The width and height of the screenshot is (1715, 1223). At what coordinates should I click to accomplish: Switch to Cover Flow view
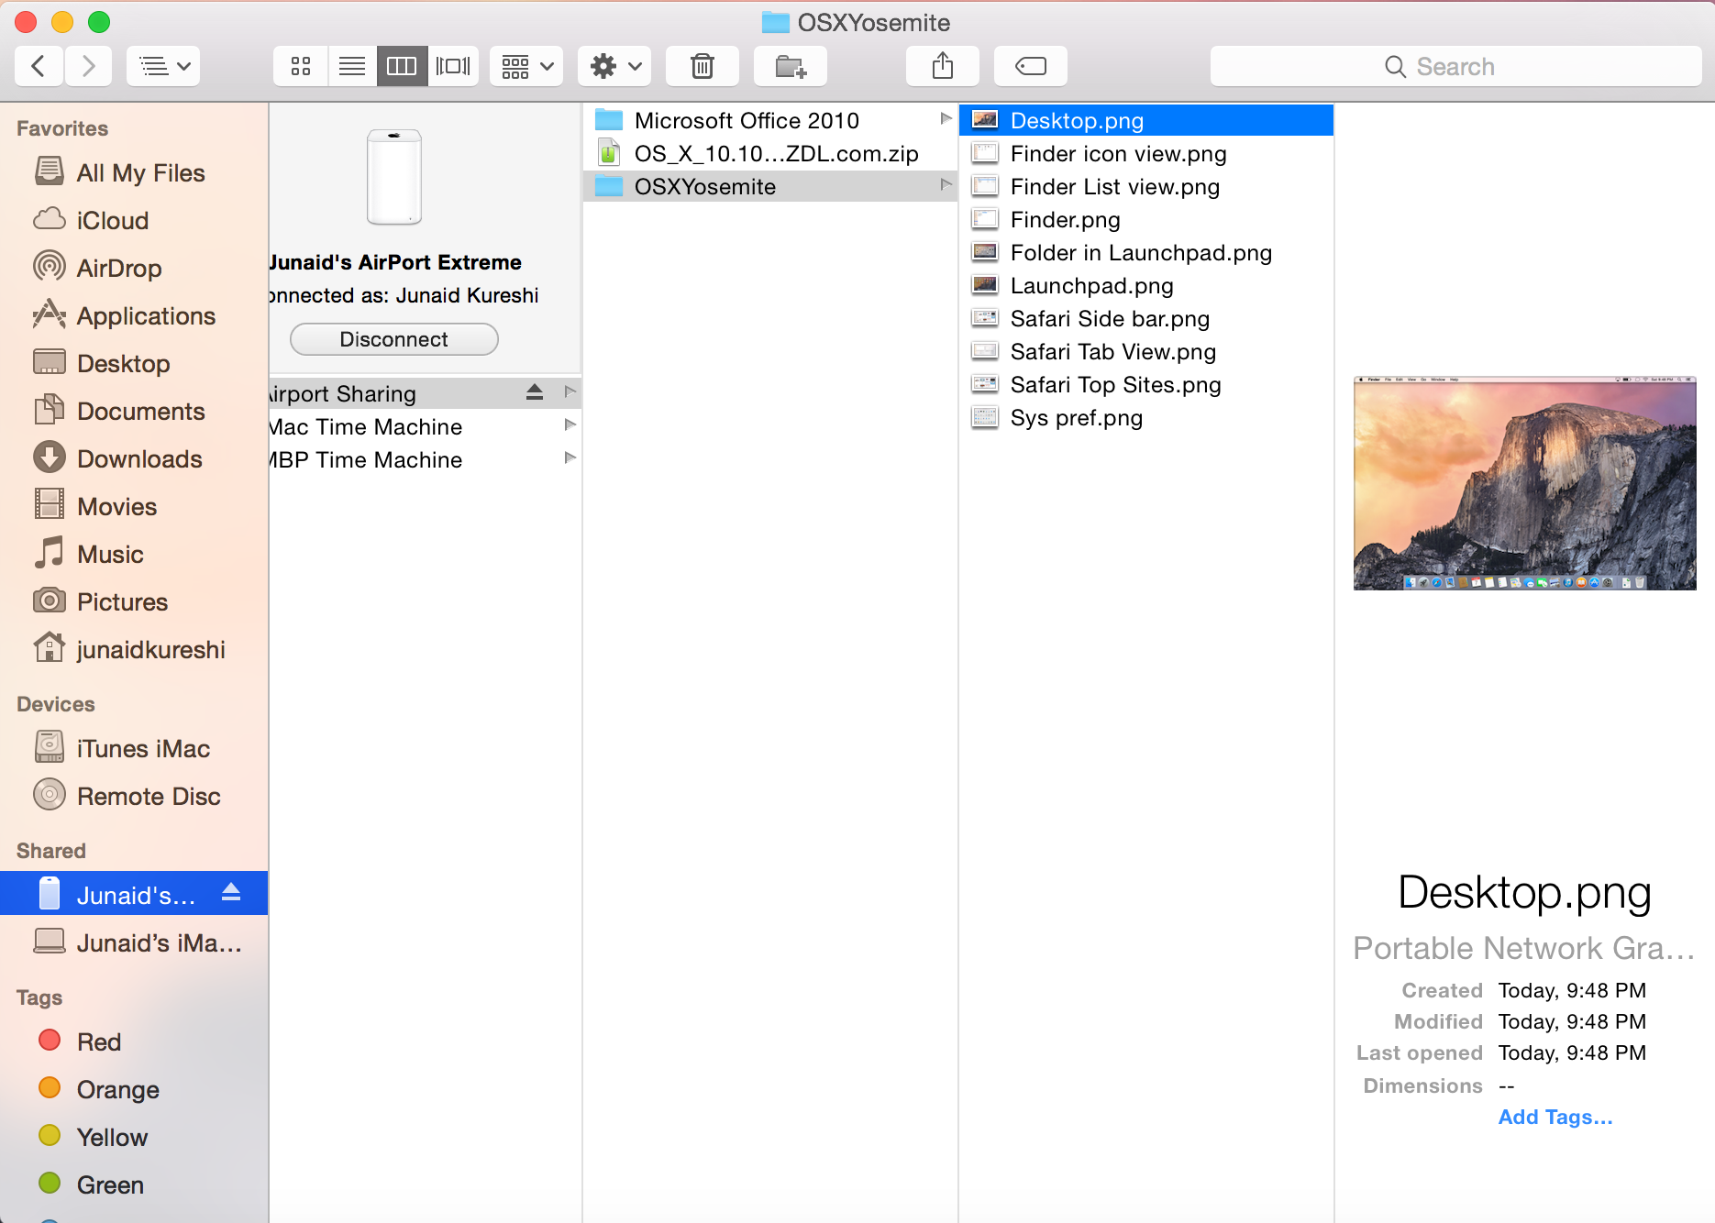tap(453, 66)
